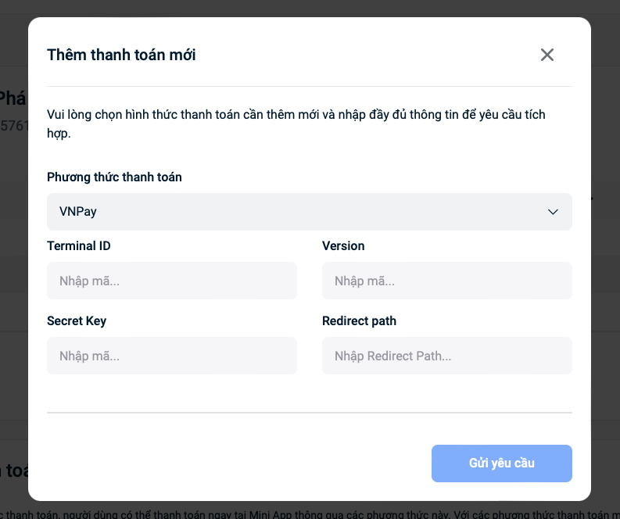Click the divider line above Gửi yêu cầu
The height and width of the screenshot is (519, 620).
309,412
